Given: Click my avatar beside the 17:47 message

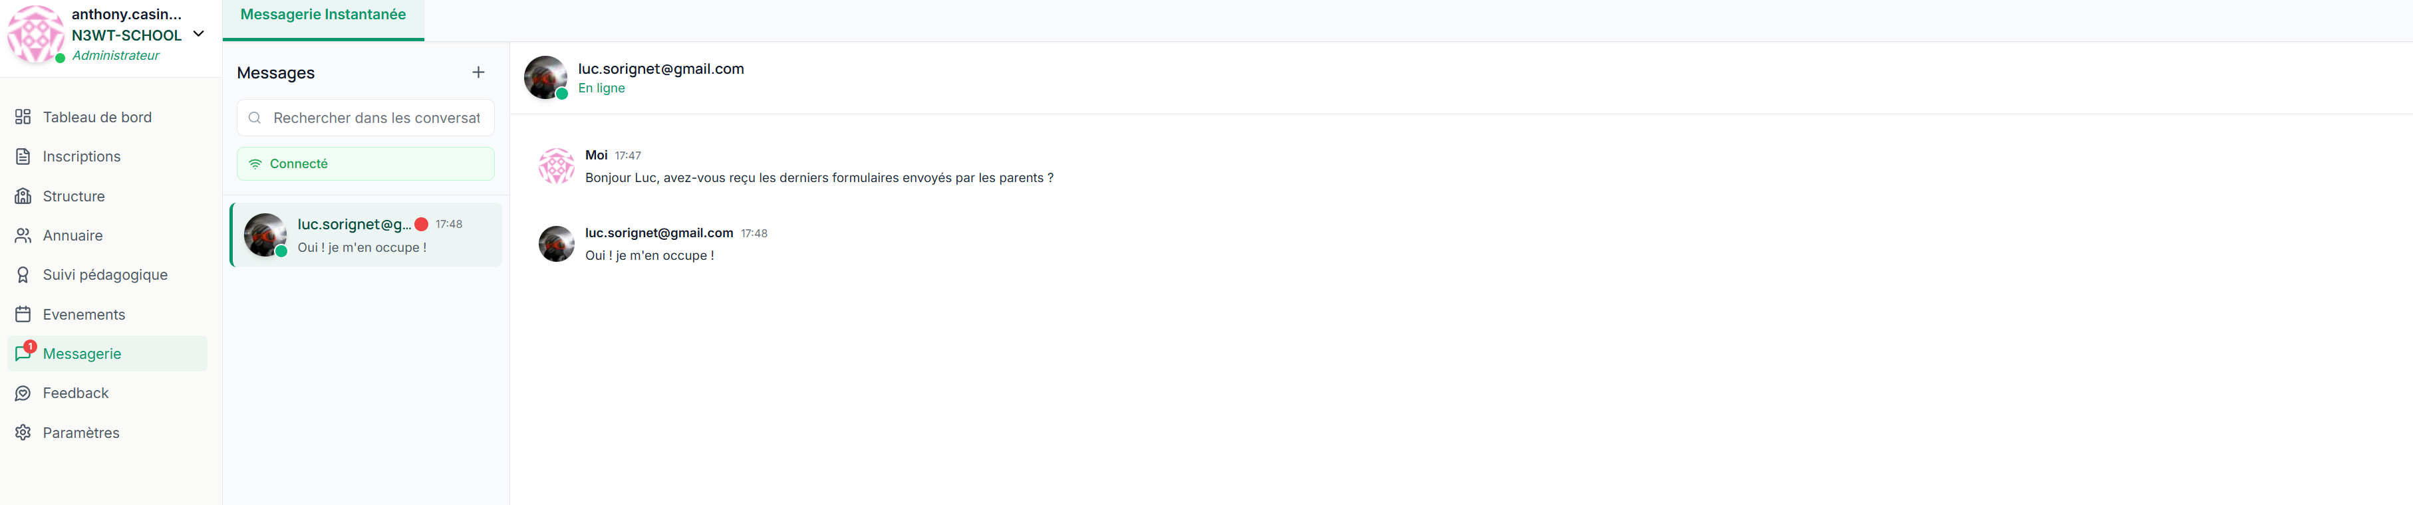Looking at the screenshot, I should (557, 165).
